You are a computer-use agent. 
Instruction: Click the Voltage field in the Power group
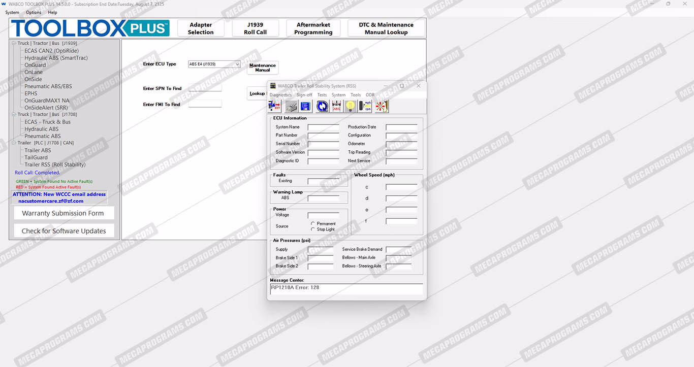(x=323, y=215)
